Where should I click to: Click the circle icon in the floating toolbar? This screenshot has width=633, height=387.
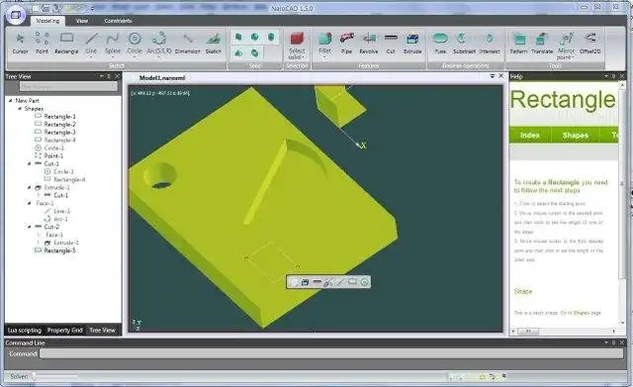click(365, 282)
